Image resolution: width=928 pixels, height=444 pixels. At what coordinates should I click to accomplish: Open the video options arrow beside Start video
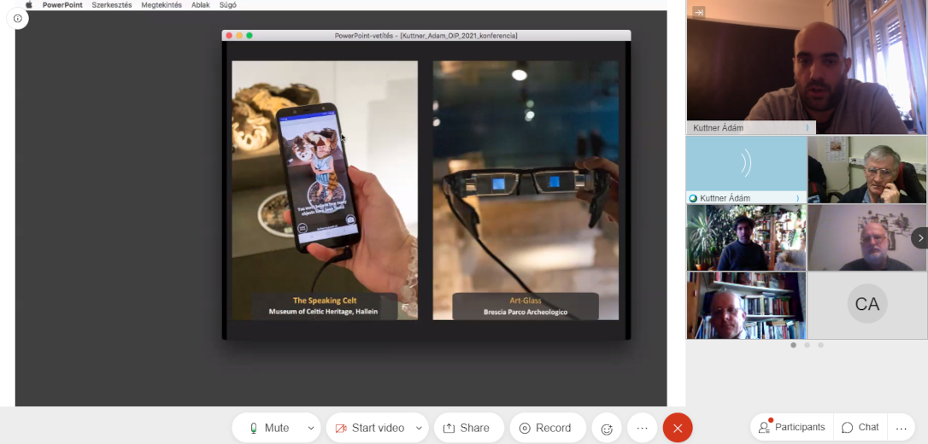[420, 428]
